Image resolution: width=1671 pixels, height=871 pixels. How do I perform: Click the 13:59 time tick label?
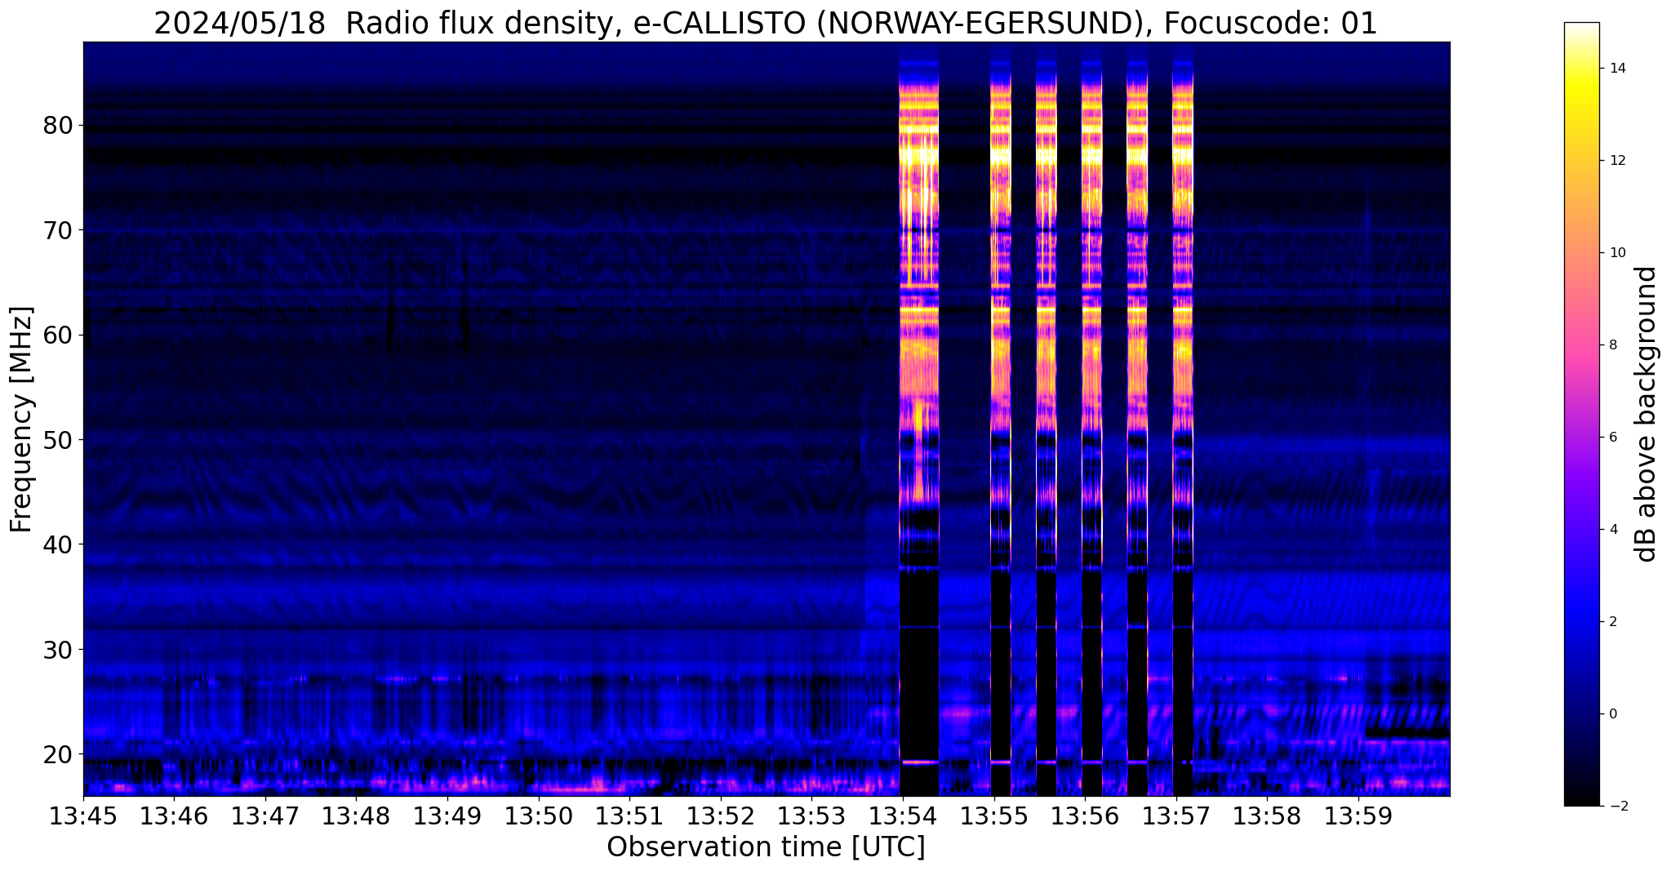point(1358,816)
